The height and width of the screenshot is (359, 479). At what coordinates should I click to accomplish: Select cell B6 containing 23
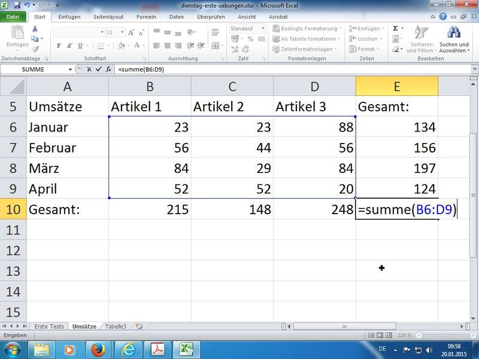[x=150, y=127]
